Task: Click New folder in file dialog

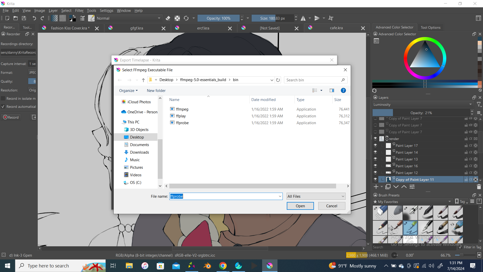Action: (156, 90)
